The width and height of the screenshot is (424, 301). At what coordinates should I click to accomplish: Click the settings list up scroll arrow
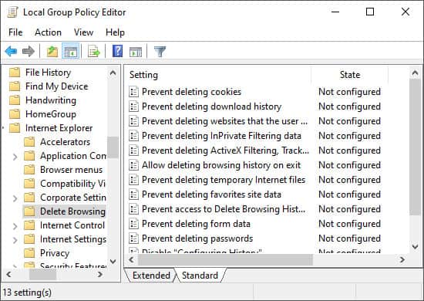pyautogui.click(x=415, y=73)
